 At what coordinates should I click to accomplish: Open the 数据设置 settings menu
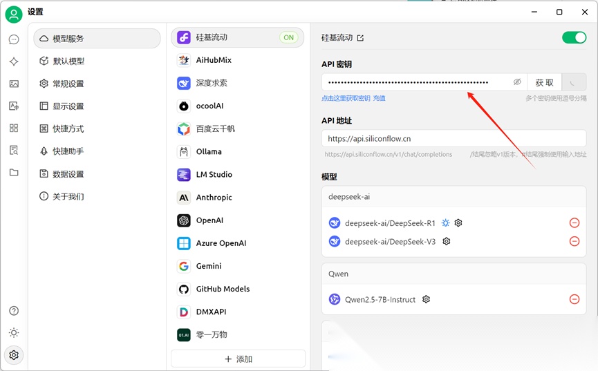click(97, 174)
